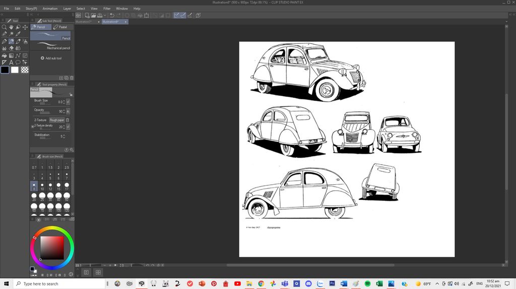Toggle Texture density dynamics setting button
The width and height of the screenshot is (516, 289).
click(x=68, y=127)
